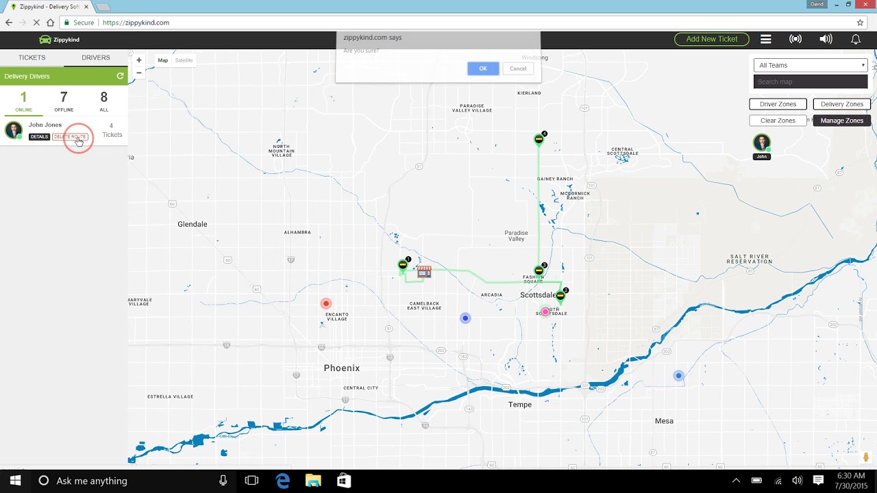Viewport: 877px width, 493px height.
Task: Open the taskbar volume control
Action: 797,481
